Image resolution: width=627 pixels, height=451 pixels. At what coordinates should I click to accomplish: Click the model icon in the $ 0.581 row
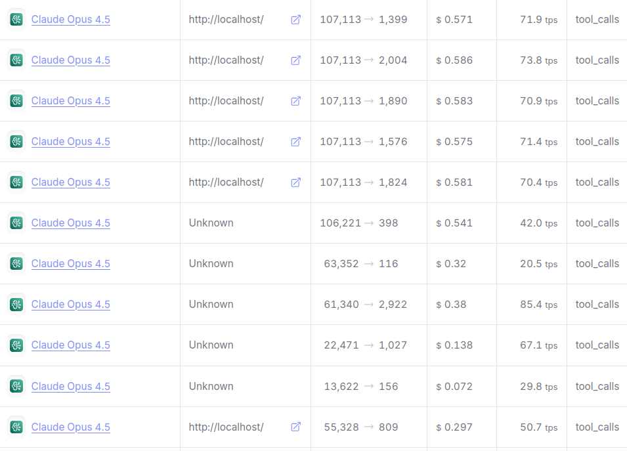coord(16,182)
